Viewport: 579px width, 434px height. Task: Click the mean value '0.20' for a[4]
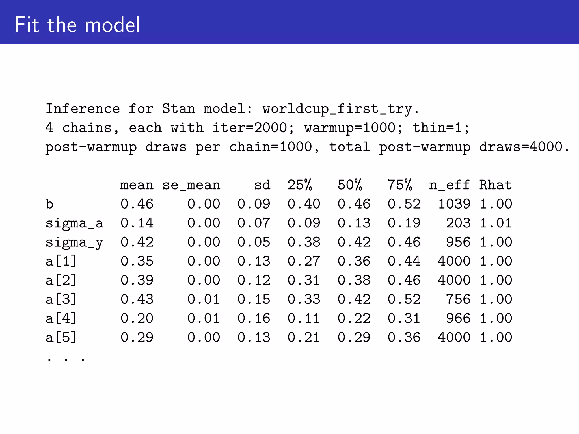(137, 318)
